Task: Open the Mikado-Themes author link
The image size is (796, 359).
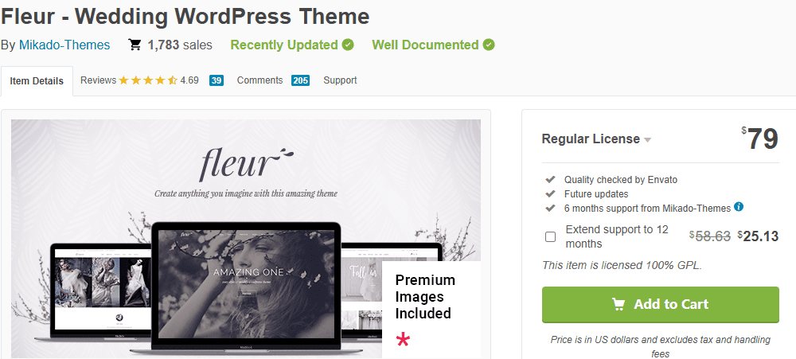Action: point(64,45)
